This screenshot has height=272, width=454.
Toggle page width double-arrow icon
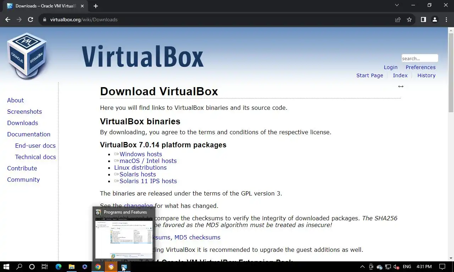pos(401,86)
